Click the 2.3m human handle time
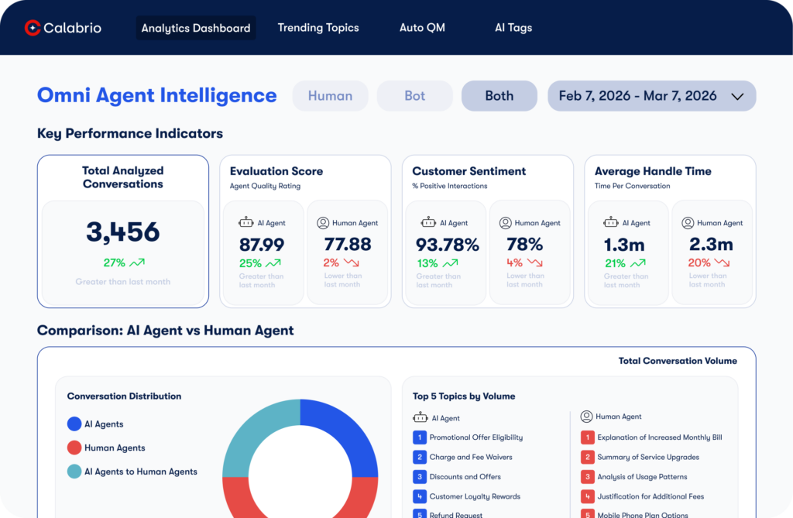This screenshot has width=793, height=518. point(711,245)
